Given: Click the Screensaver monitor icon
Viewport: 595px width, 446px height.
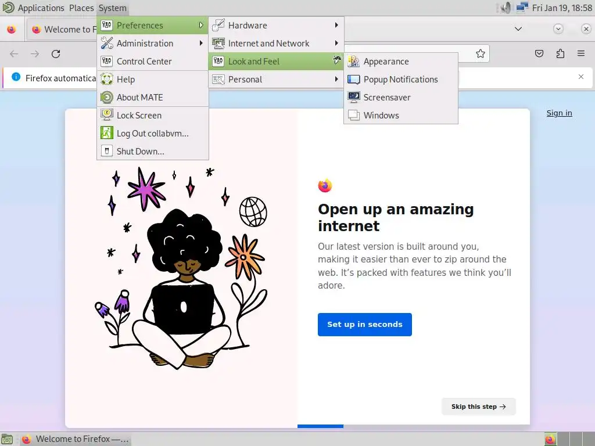Looking at the screenshot, I should (354, 98).
